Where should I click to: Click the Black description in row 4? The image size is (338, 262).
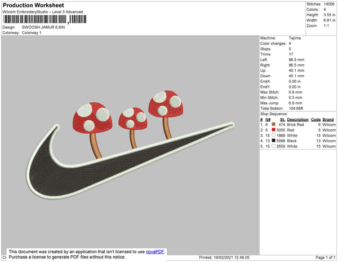(292, 141)
